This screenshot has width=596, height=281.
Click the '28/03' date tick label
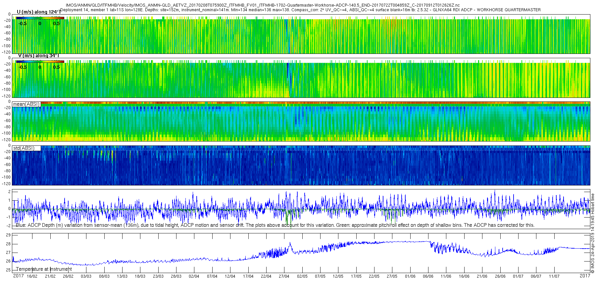point(176,276)
